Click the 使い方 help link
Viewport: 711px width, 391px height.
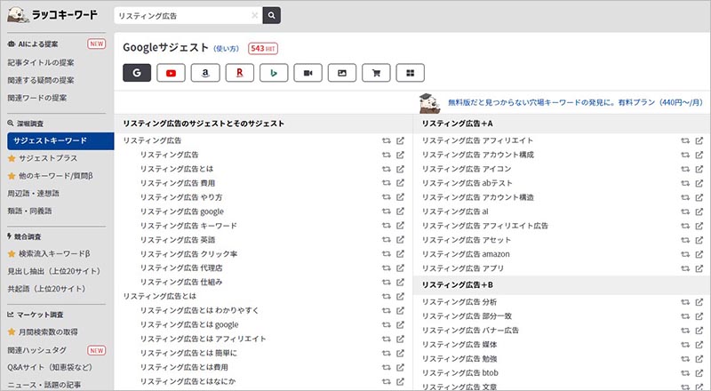pos(228,48)
